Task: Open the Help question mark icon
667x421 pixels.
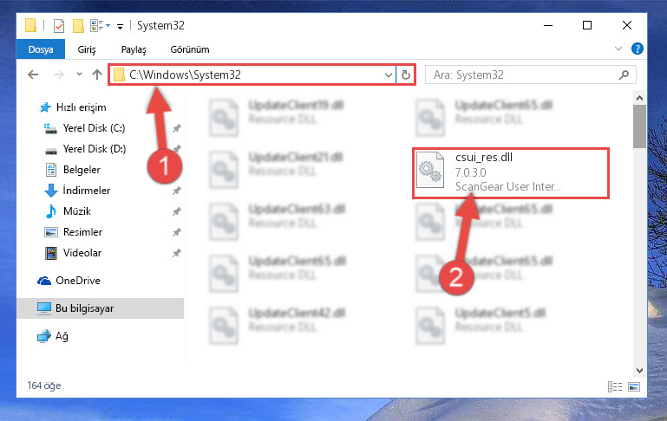Action: click(x=637, y=49)
